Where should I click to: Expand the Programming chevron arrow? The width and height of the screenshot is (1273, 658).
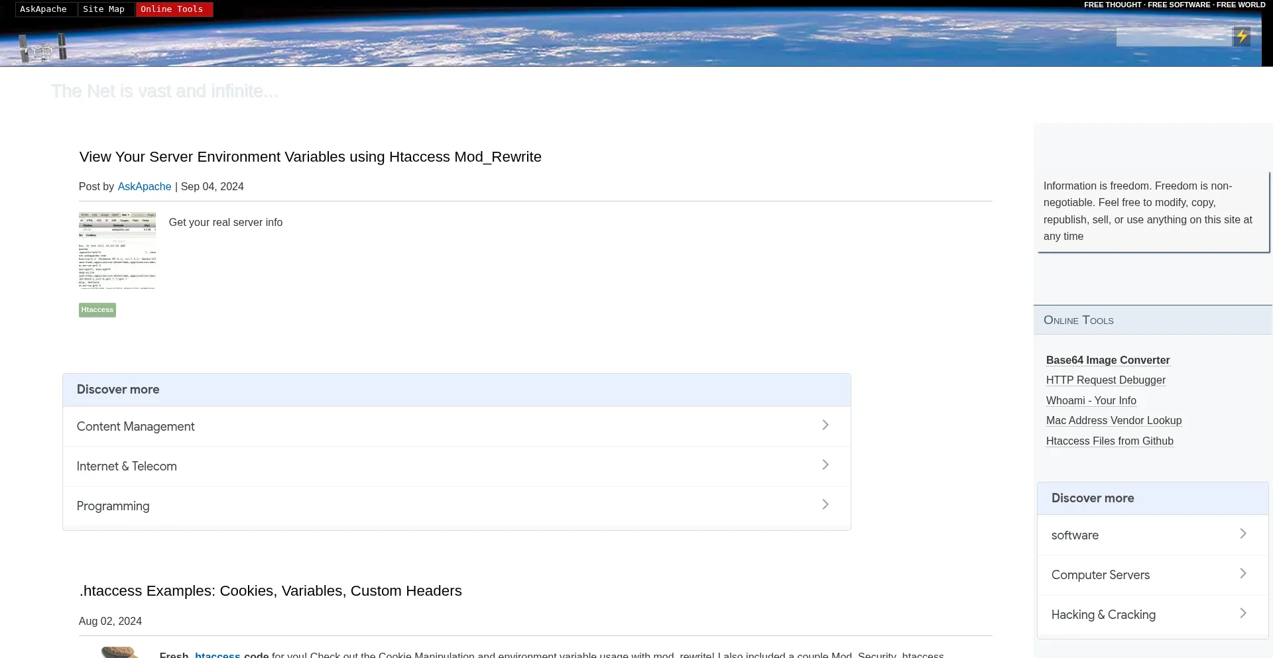(x=825, y=504)
